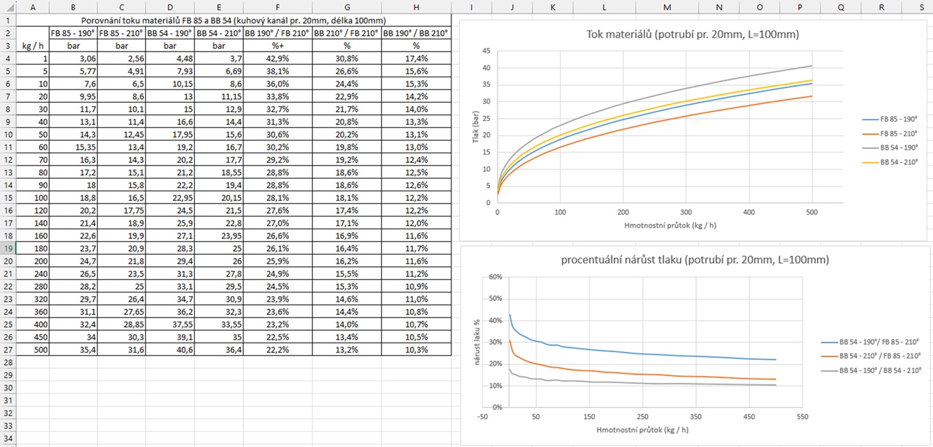Click 'BB 54 - 190° / BB 54 - 210°' legend entry
This screenshot has width=933, height=447.
878,369
